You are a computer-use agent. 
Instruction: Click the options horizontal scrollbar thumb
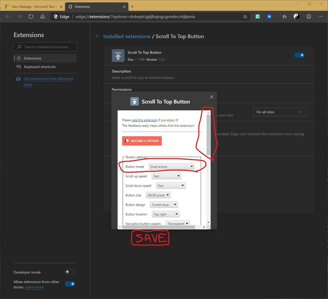click(x=158, y=227)
